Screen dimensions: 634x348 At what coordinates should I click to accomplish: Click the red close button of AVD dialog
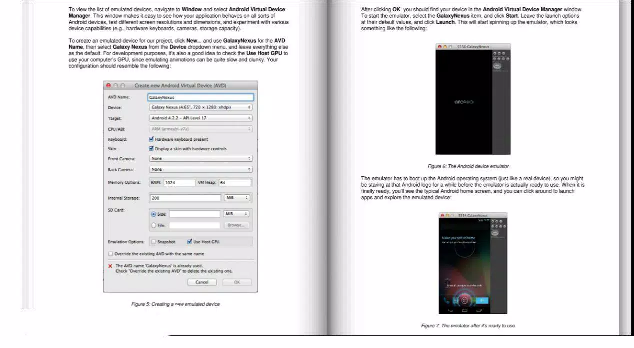(109, 86)
